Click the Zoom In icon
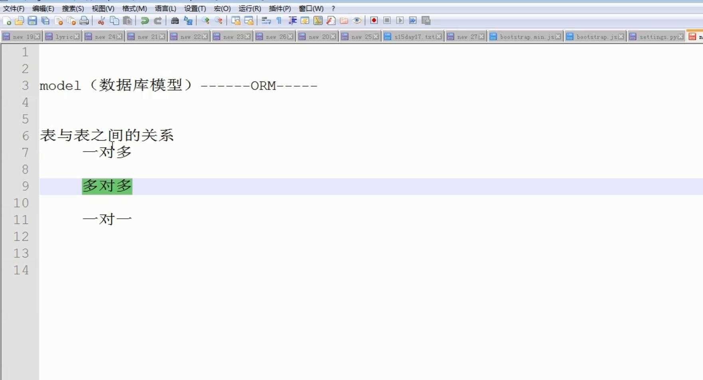Screen dimensions: 703x380 click(205, 21)
